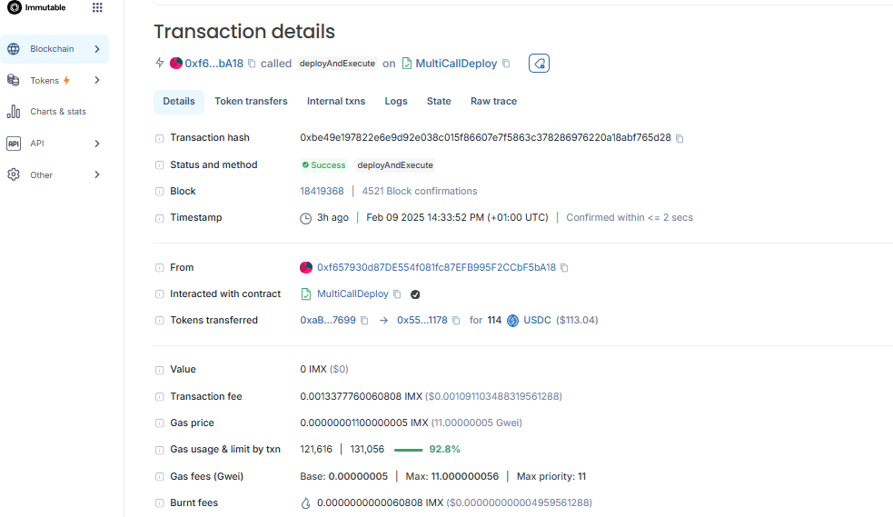Open MultiCallDeploy in the Interacted with contract row

click(352, 293)
